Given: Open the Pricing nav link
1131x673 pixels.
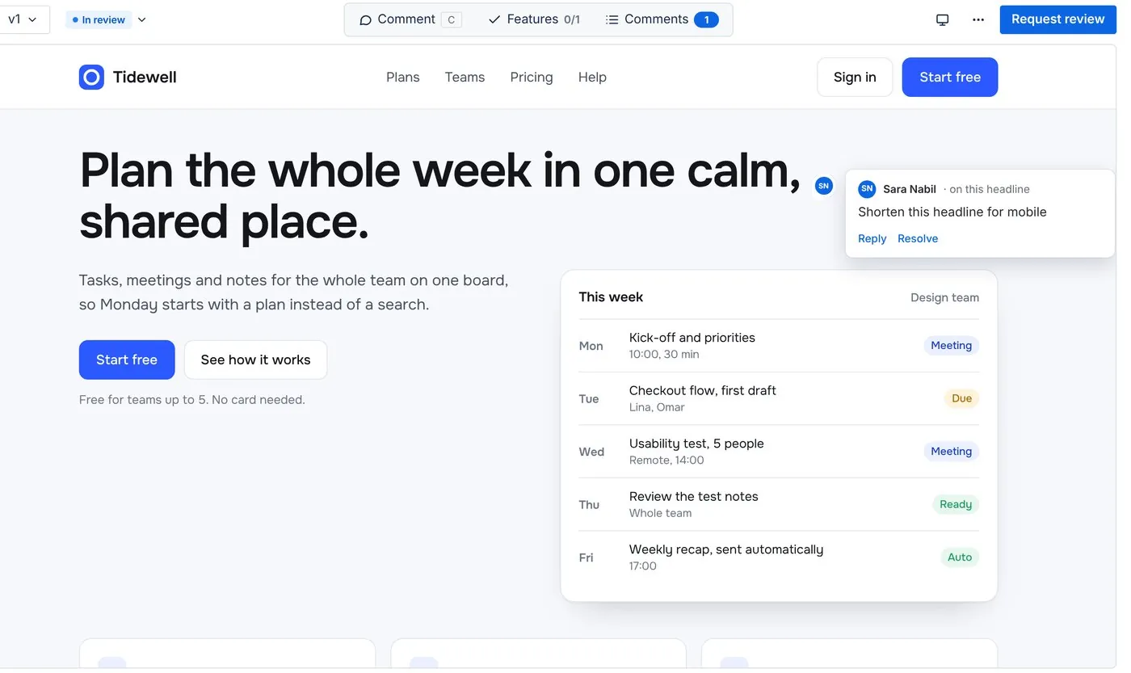Looking at the screenshot, I should 532,77.
